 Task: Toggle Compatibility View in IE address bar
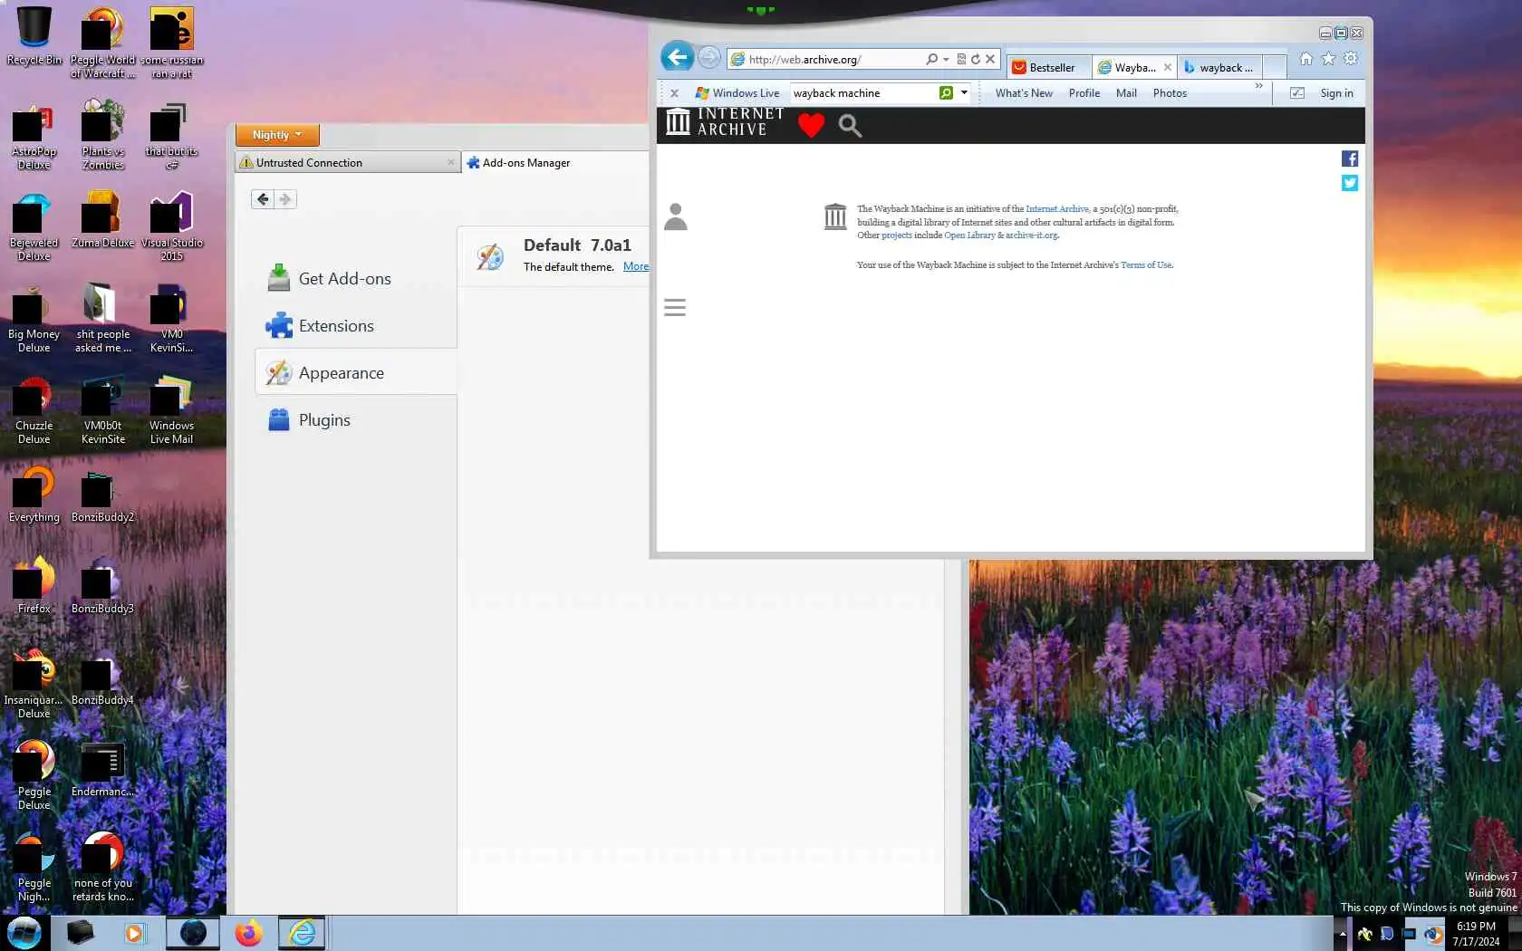coord(961,59)
